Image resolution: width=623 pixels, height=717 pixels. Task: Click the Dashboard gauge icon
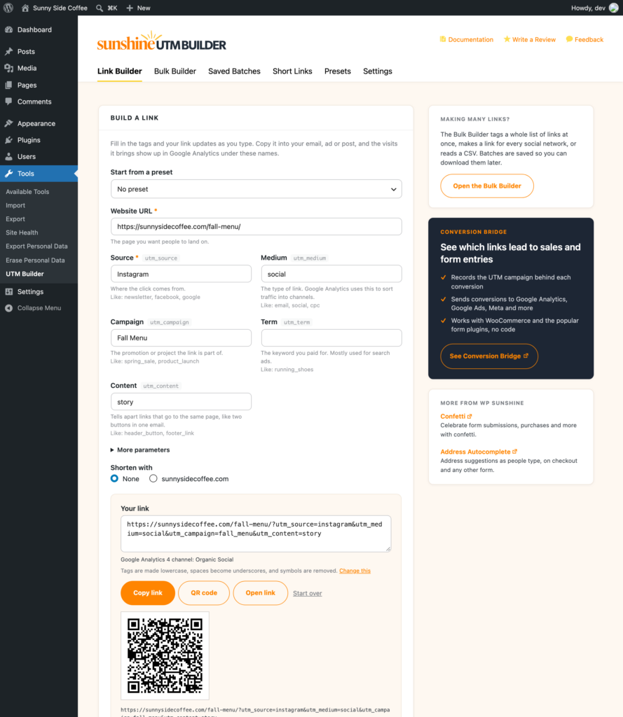[8, 29]
